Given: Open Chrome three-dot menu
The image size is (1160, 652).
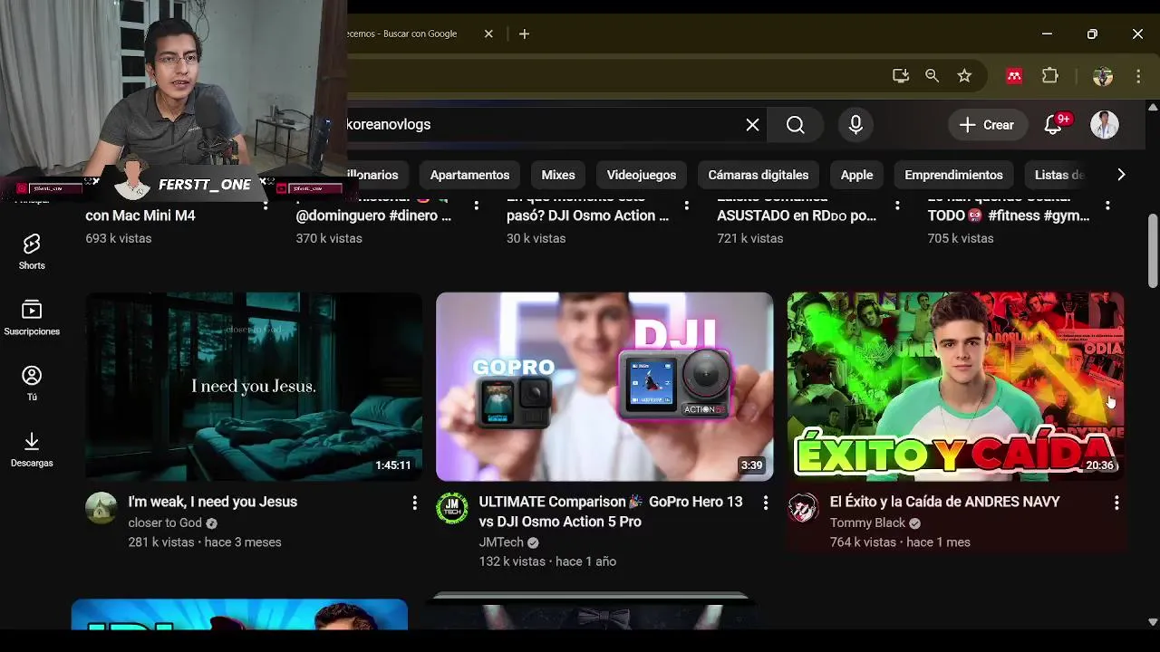Looking at the screenshot, I should point(1138,76).
